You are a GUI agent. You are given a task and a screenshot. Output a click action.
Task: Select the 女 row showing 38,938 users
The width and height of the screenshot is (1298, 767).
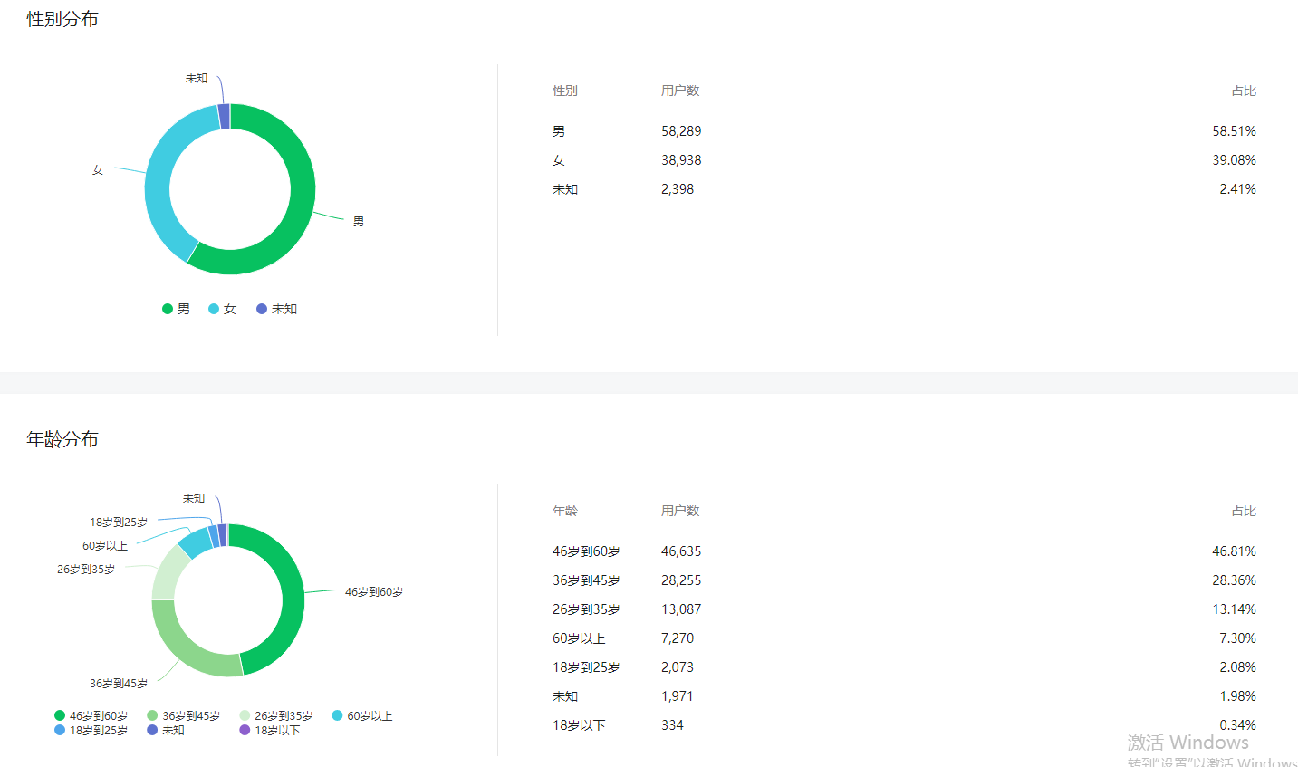[904, 160]
